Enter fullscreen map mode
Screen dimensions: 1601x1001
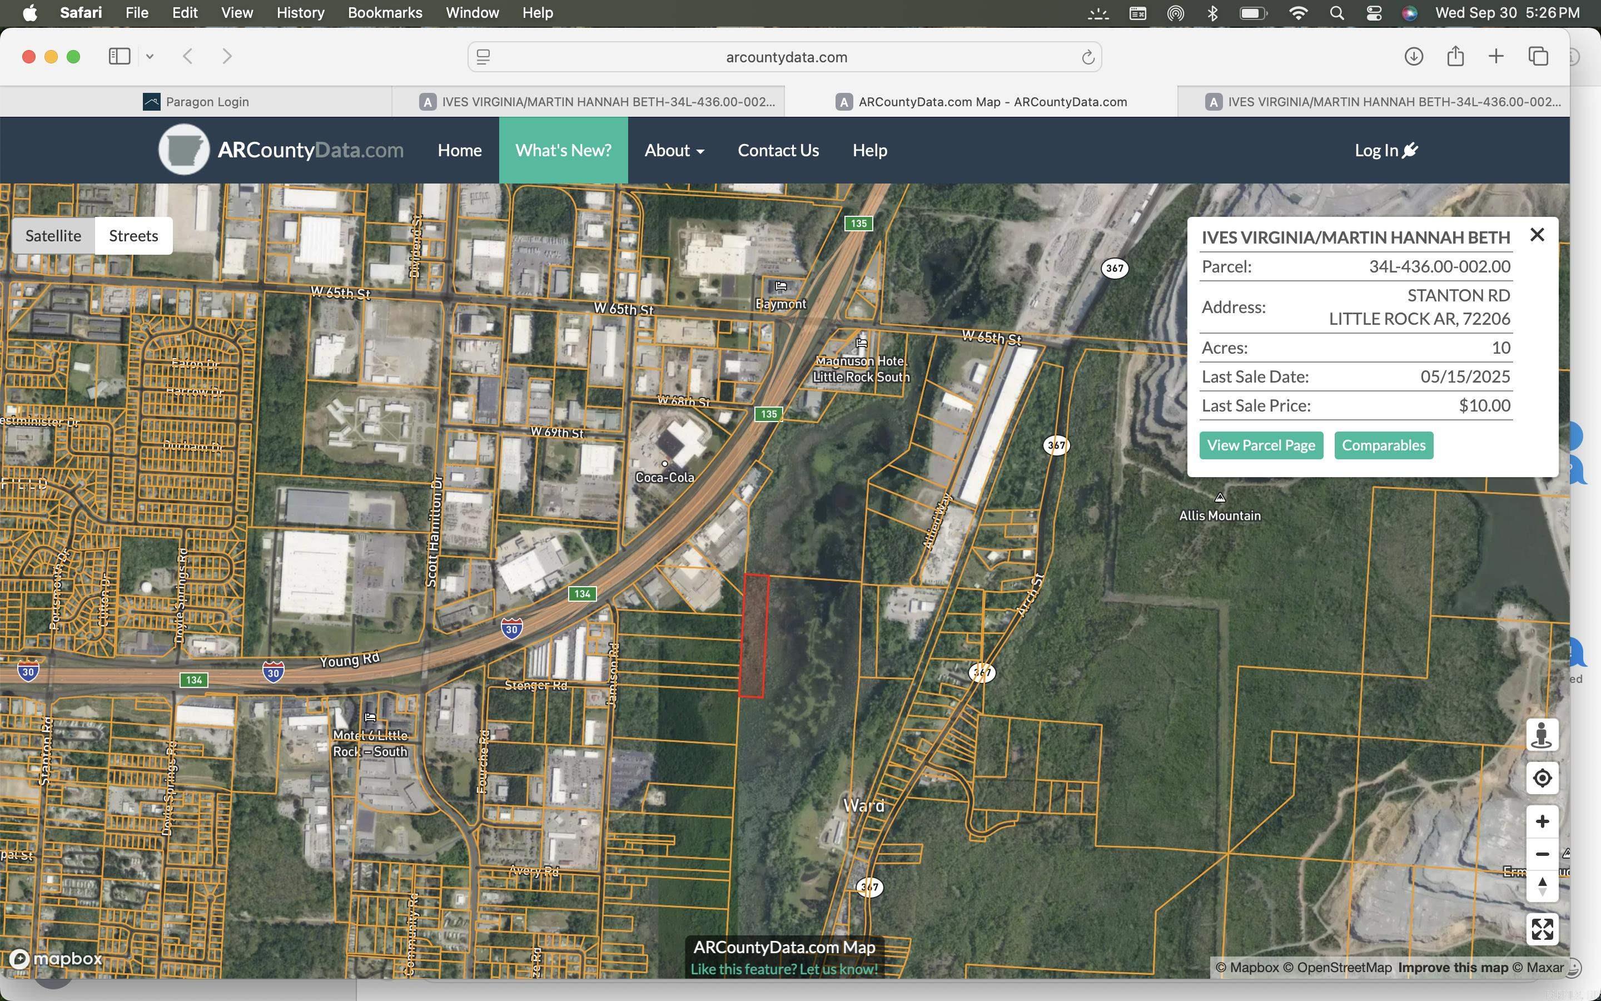(x=1542, y=929)
